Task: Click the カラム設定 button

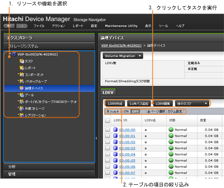Action: [175, 111]
